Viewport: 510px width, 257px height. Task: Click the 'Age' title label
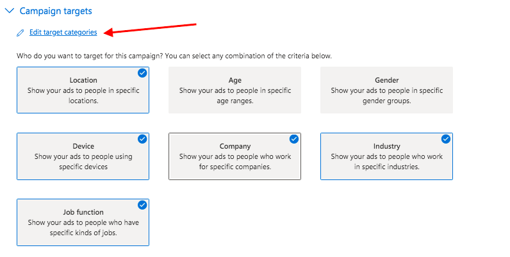point(235,80)
